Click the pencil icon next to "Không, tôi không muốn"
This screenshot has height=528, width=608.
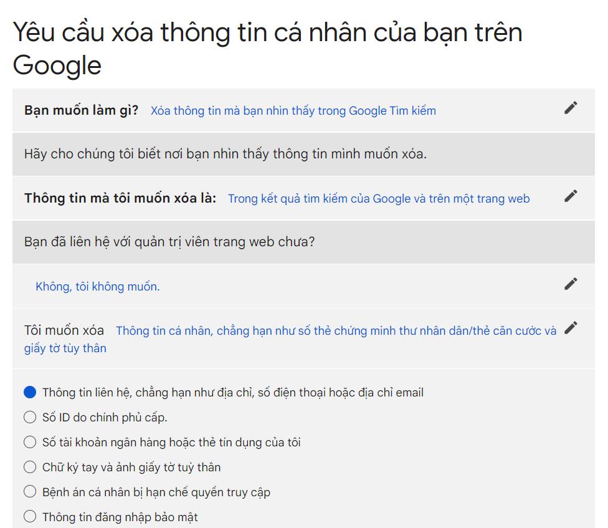point(570,284)
